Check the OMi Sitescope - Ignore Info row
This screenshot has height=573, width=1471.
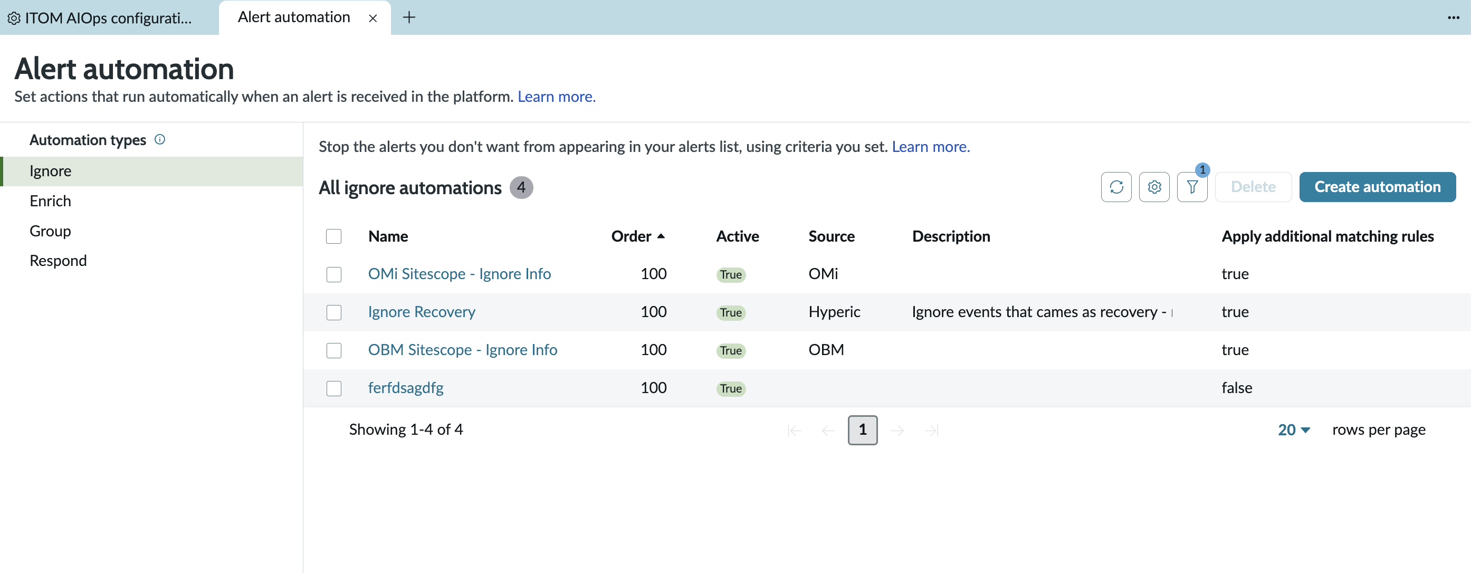(333, 274)
